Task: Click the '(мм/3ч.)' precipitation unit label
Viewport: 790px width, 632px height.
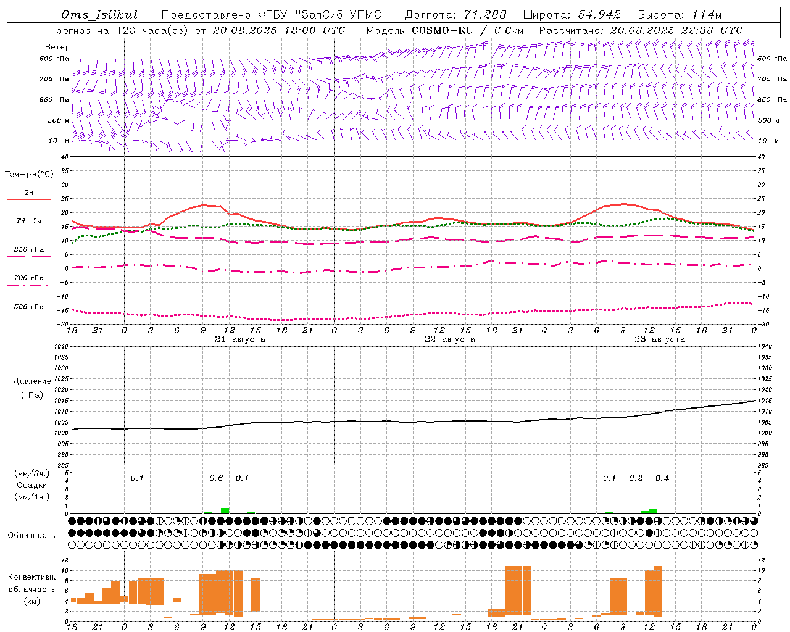Action: 32,473
